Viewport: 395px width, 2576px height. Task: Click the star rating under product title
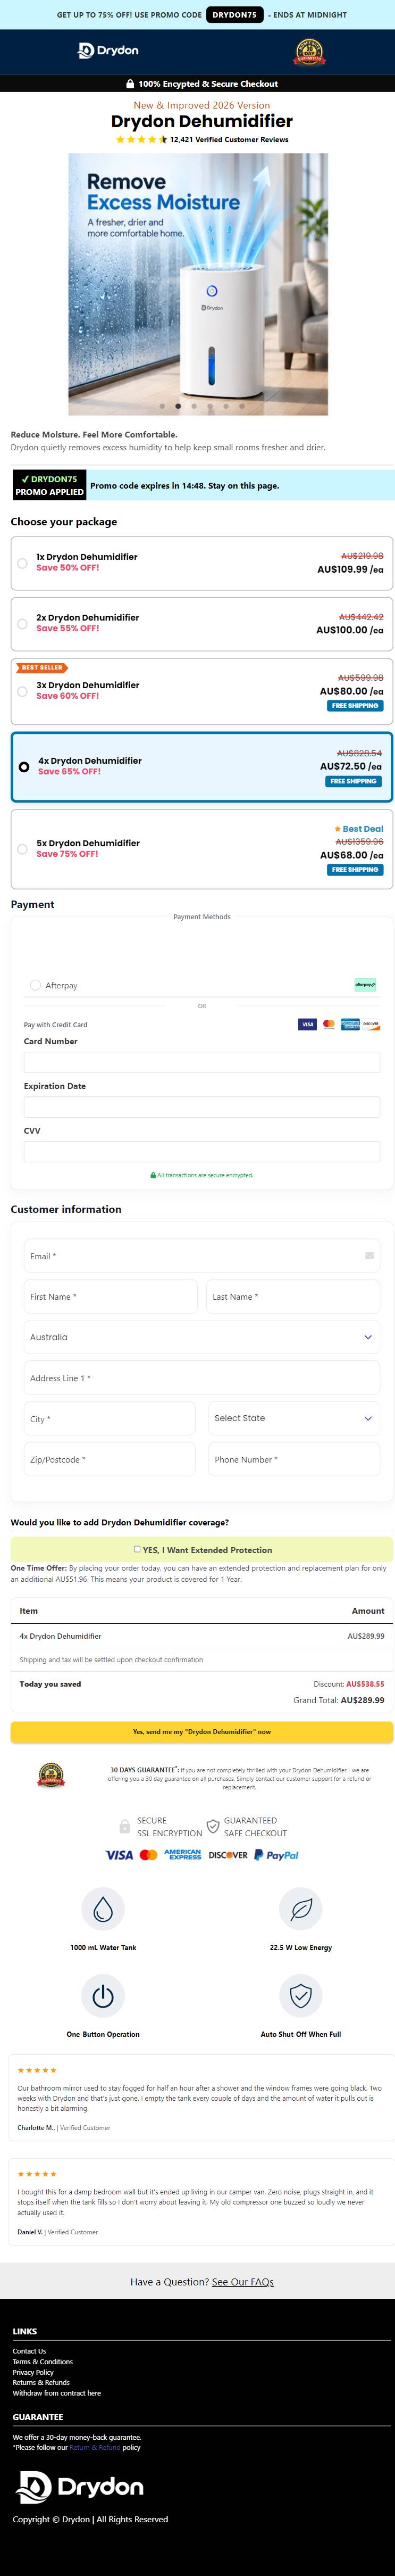(141, 140)
